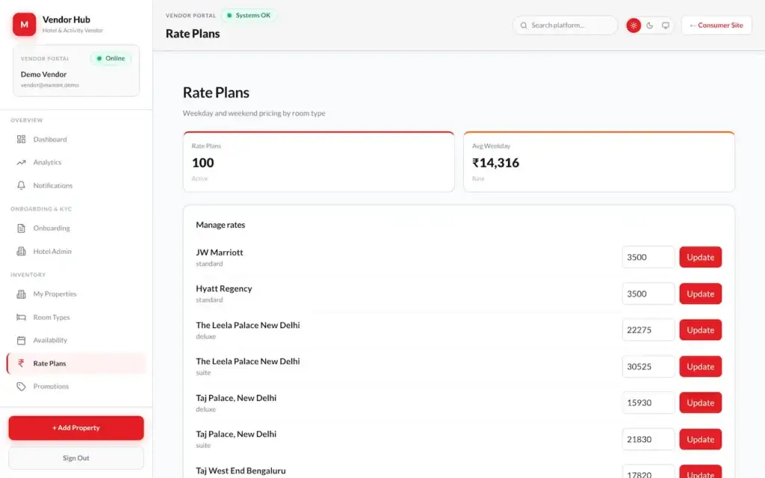
Task: Navigate to Hotel Admin
Action: [x=76, y=251]
